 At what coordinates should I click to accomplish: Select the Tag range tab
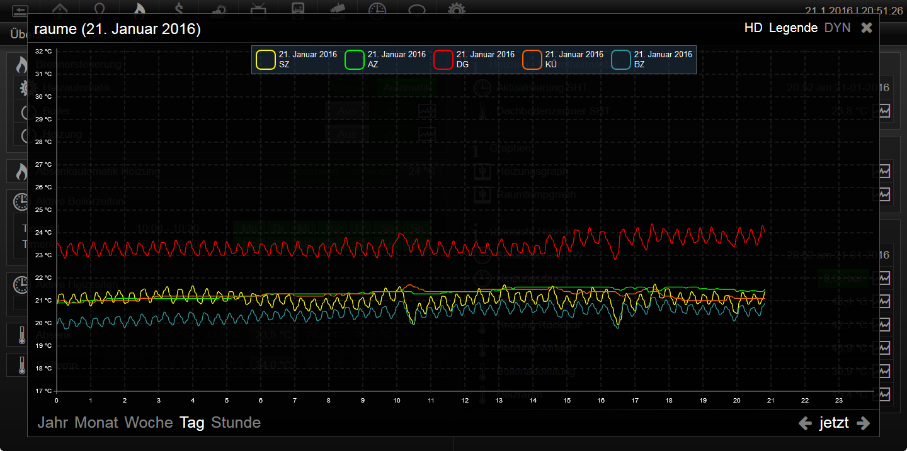point(192,423)
